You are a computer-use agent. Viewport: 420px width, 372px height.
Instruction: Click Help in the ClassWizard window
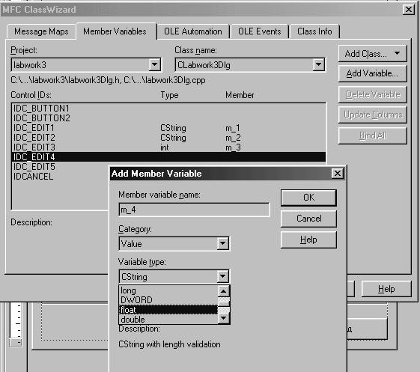click(386, 289)
